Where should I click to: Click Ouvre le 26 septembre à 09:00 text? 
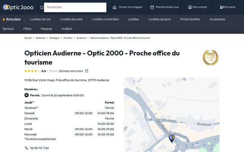(63, 95)
